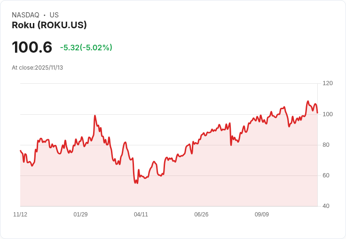Click the chart line's leftmost starting point
This screenshot has height=239, width=346.
pos(20,151)
